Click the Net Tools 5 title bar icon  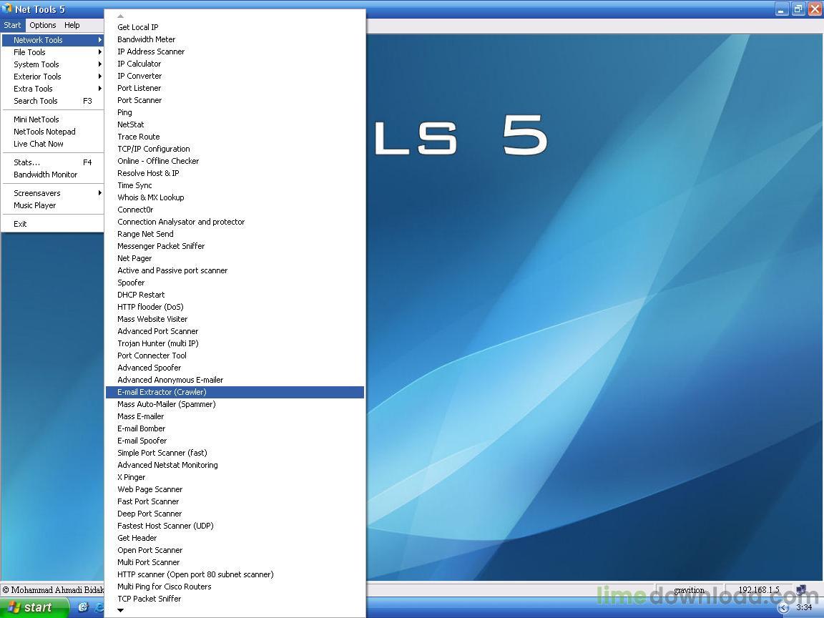6,9
